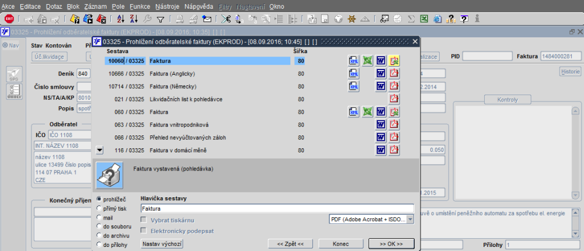This screenshot has width=584, height=251.
Task: Open PDF export for Faktura (Německy) row
Action: (x=394, y=86)
